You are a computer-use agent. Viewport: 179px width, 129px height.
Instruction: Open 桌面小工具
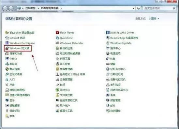click(64, 111)
